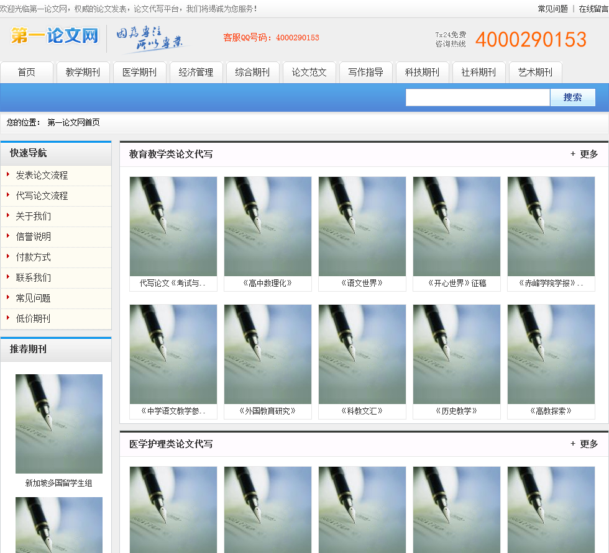The image size is (609, 553).
Task: Open the 《语文世界》 thumbnail image
Action: pyautogui.click(x=362, y=227)
